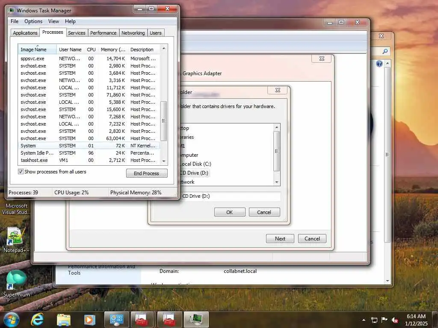Click folder tree scroll up arrow

pyautogui.click(x=277, y=127)
